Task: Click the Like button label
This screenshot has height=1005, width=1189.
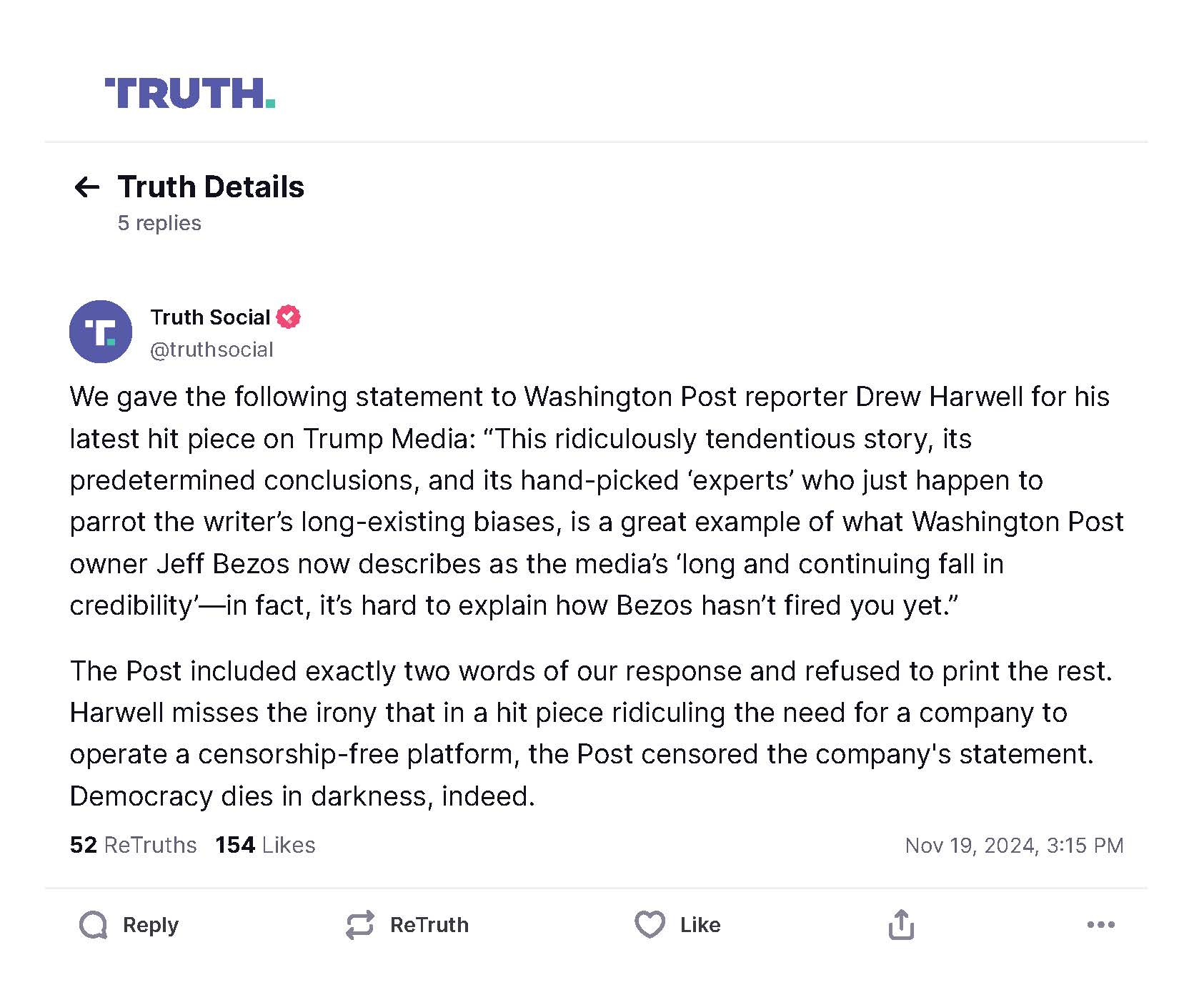Action: pos(700,925)
